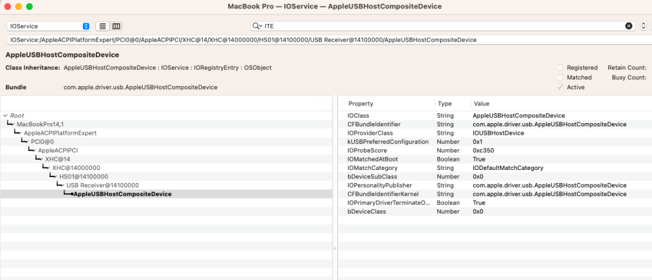The image size is (652, 280).
Task: Click the 0xc350 value cell
Action: coord(482,150)
